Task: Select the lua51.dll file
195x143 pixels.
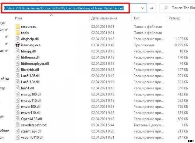Action: pyautogui.click(x=28, y=88)
